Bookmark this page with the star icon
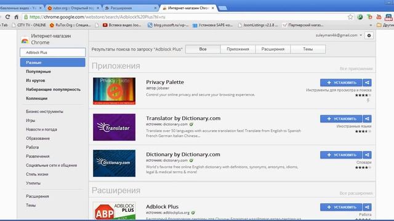Image resolution: width=394 pixels, height=221 pixels. 350,17
